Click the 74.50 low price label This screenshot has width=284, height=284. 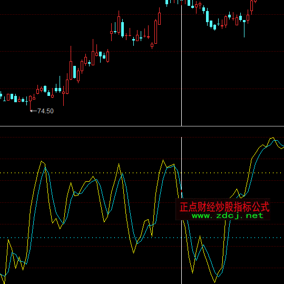[x=45, y=111]
